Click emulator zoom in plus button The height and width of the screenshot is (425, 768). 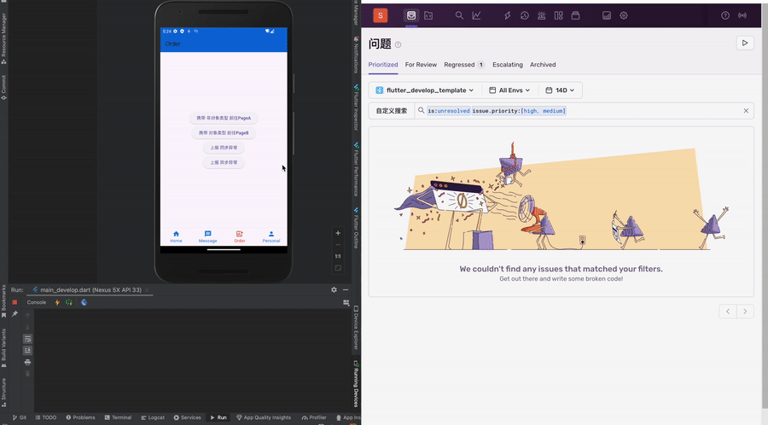point(338,233)
